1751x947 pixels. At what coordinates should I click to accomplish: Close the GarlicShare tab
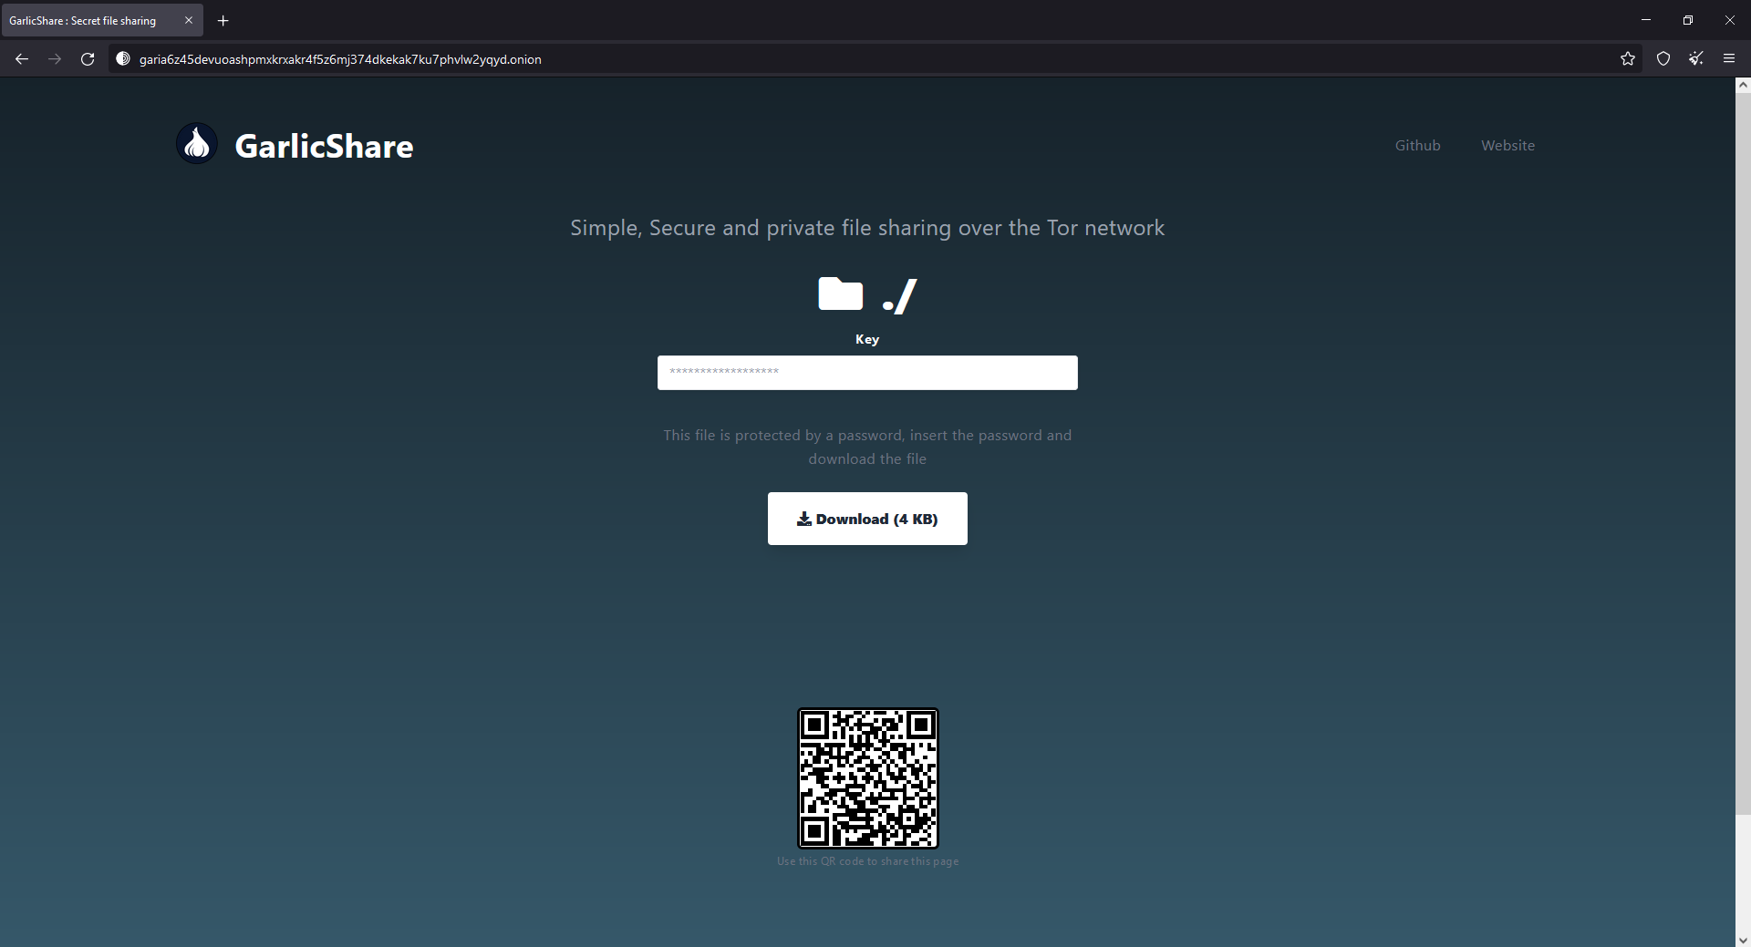point(189,20)
